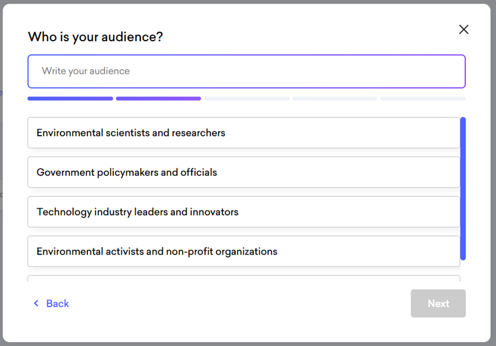Click the dimmed backdrop right of dialog

(493, 152)
